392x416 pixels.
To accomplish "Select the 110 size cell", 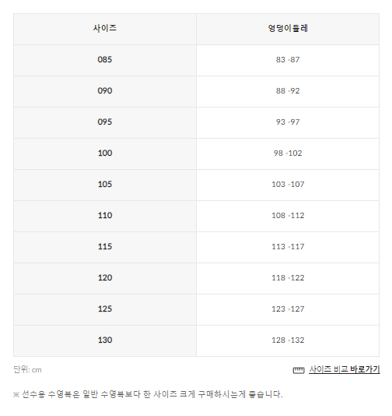I will coord(105,217).
